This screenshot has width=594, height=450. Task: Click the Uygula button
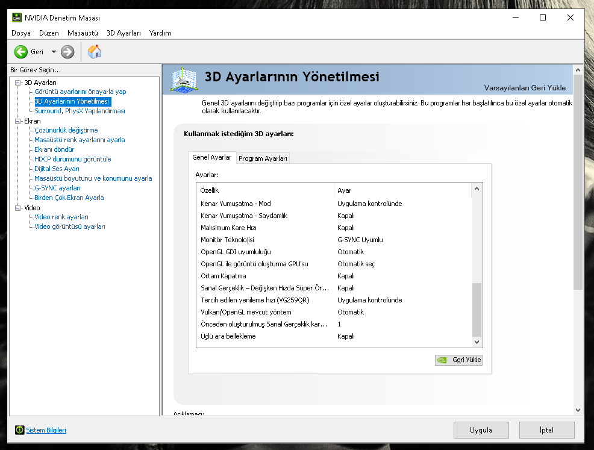(481, 430)
